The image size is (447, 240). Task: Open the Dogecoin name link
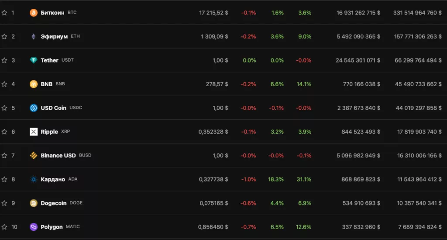tap(54, 203)
